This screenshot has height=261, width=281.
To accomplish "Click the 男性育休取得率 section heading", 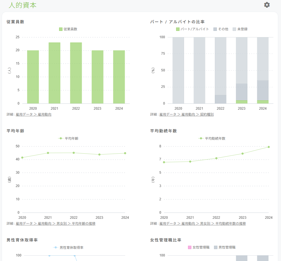I will coord(22,240).
